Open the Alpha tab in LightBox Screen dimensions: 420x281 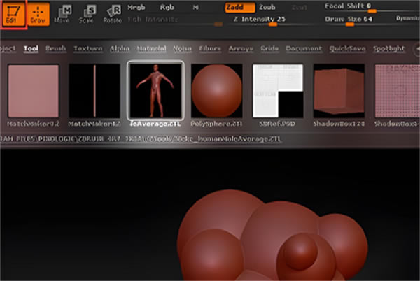pos(120,49)
